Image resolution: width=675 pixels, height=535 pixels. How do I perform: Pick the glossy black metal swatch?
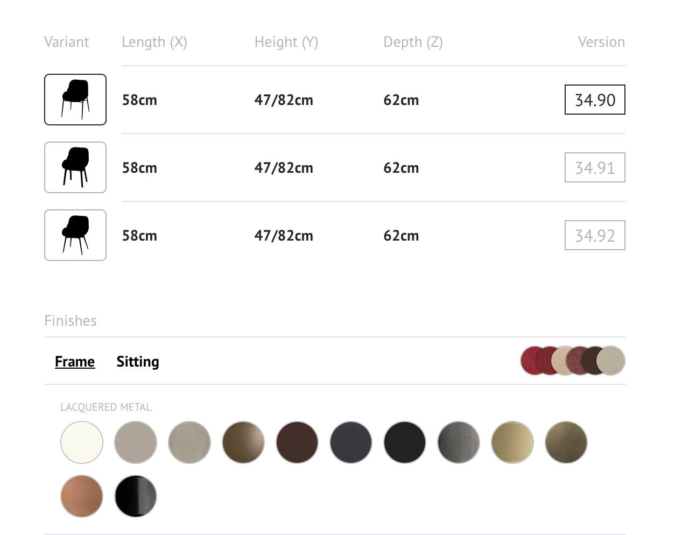136,496
